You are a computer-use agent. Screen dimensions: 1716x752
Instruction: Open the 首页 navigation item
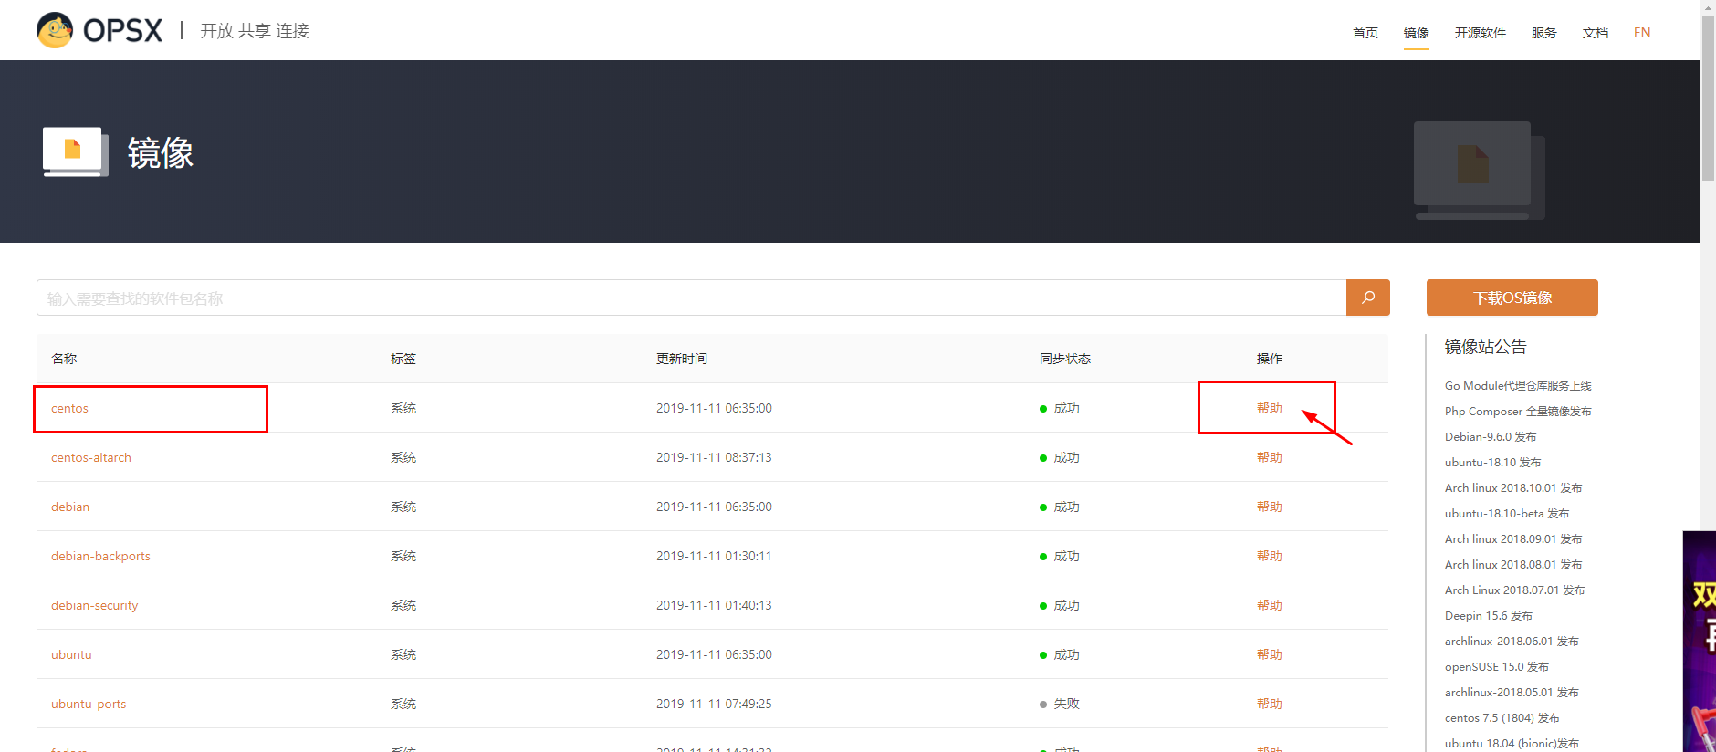tap(1365, 33)
